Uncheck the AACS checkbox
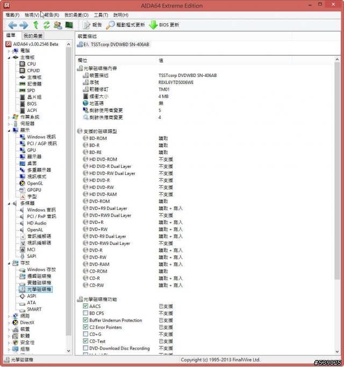Screen dimensions: 344x367 point(85,306)
